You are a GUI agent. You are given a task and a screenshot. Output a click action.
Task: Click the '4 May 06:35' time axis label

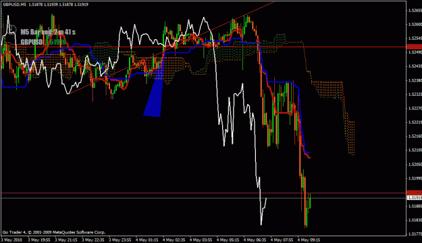pyautogui.click(x=255, y=240)
